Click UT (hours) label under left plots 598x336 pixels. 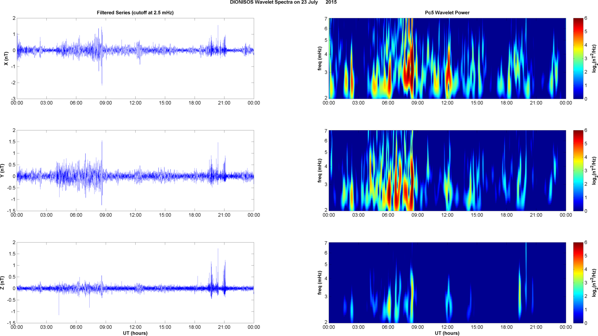click(x=135, y=333)
